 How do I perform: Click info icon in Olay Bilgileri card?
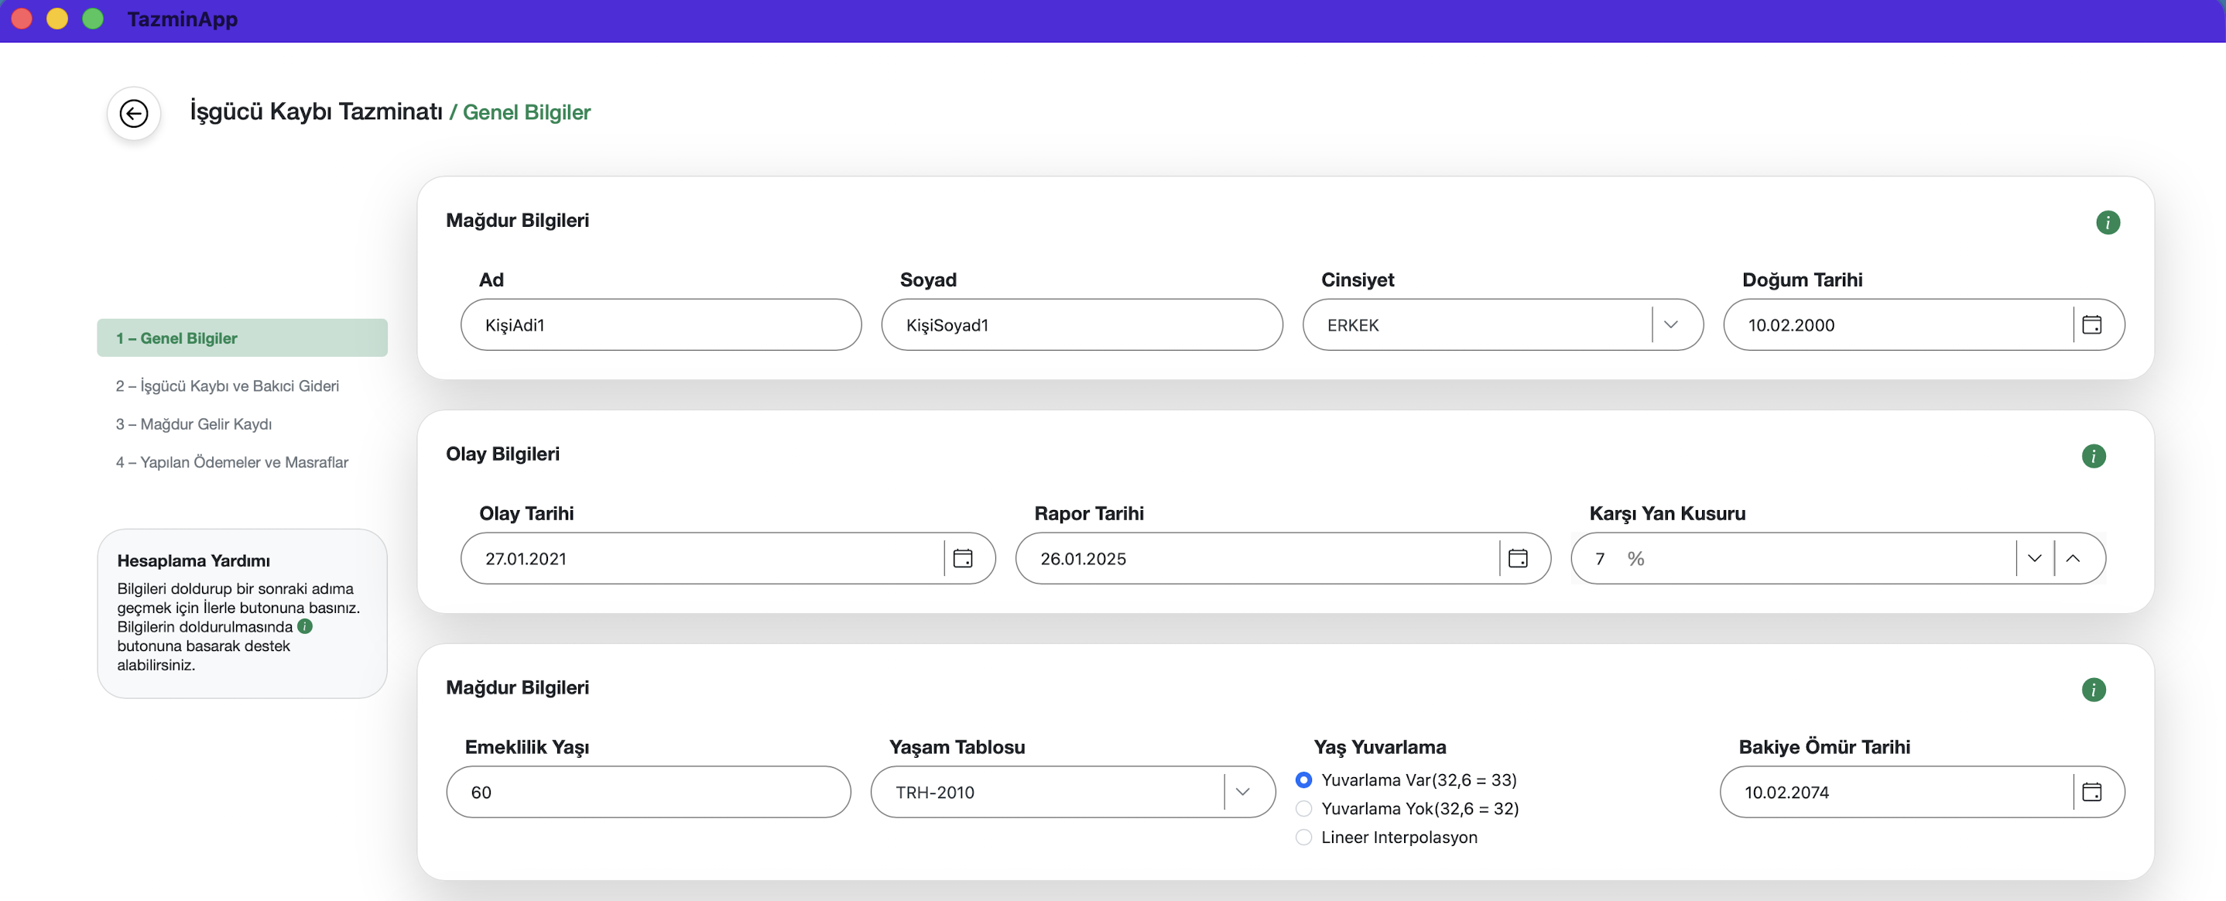(2093, 456)
